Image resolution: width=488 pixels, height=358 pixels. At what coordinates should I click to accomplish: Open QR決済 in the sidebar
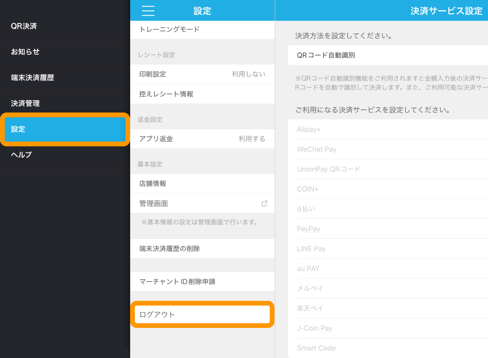point(65,26)
